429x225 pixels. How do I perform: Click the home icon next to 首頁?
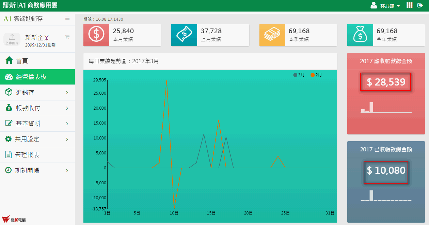[x=9, y=61]
